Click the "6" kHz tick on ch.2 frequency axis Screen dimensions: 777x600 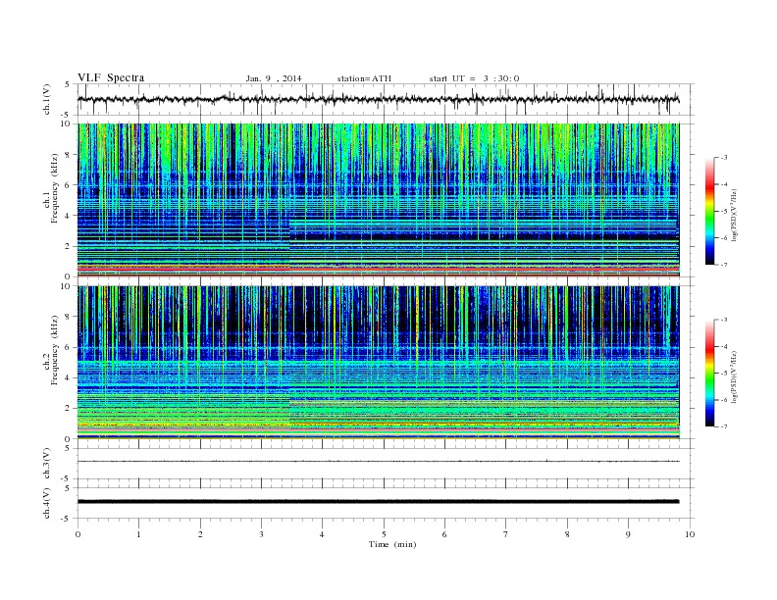click(x=68, y=347)
